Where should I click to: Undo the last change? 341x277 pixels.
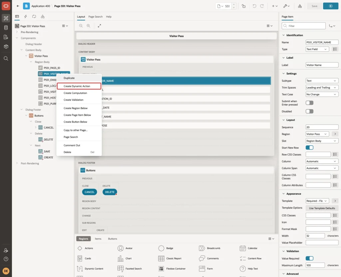click(254, 6)
